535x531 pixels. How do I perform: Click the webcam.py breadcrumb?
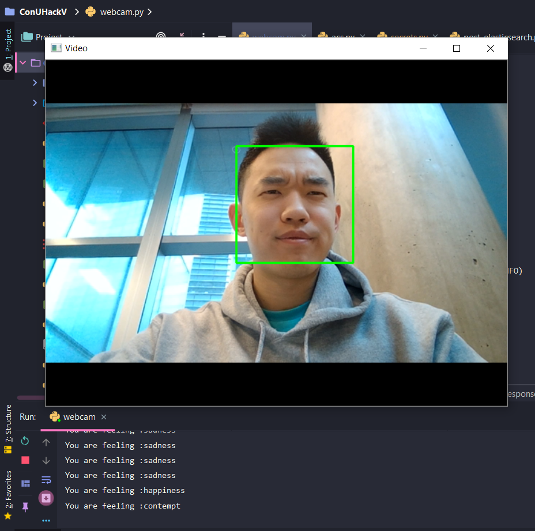(x=122, y=12)
